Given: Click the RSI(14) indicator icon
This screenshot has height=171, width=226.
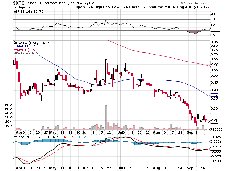Looking at the screenshot, I should click(15, 11).
